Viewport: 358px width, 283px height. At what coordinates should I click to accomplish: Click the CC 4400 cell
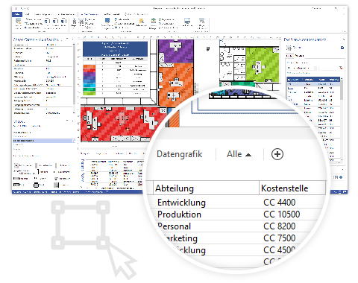280,203
